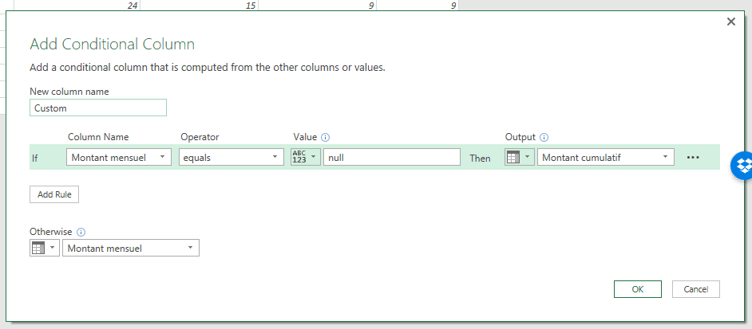
Task: Open the ellipsis rule options menu
Action: pos(693,158)
